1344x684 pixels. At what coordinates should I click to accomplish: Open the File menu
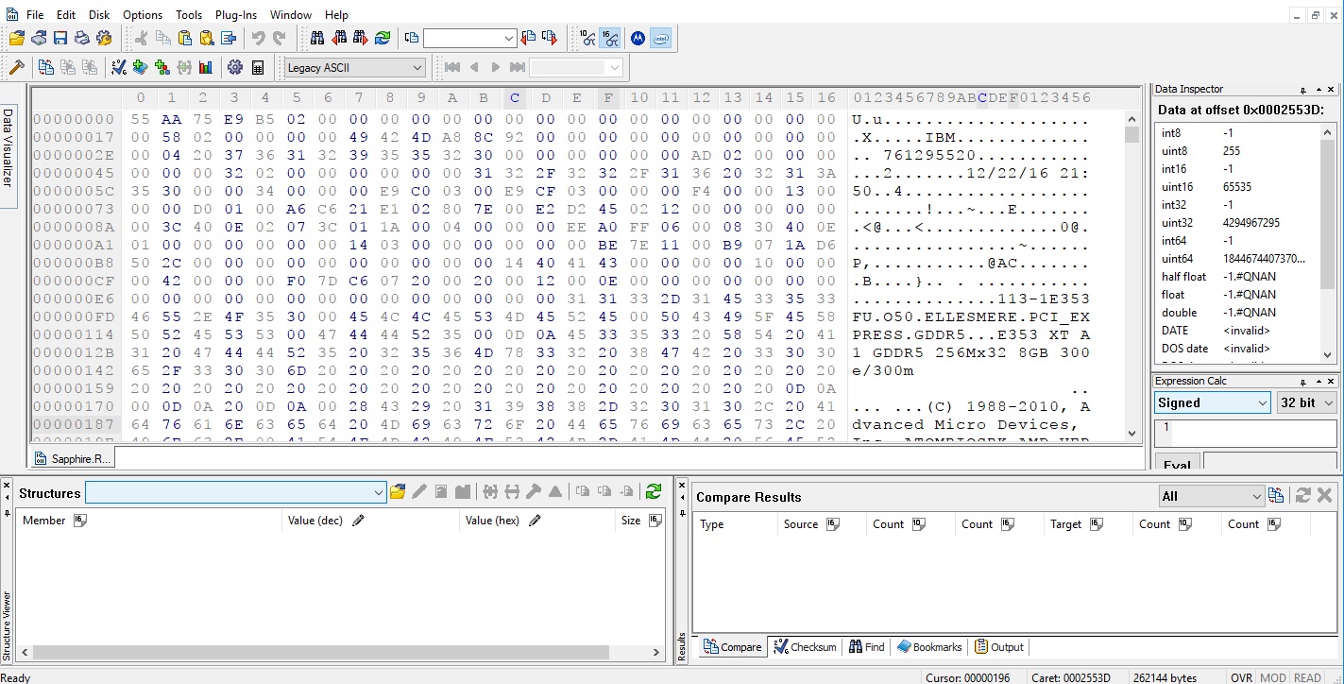click(35, 15)
